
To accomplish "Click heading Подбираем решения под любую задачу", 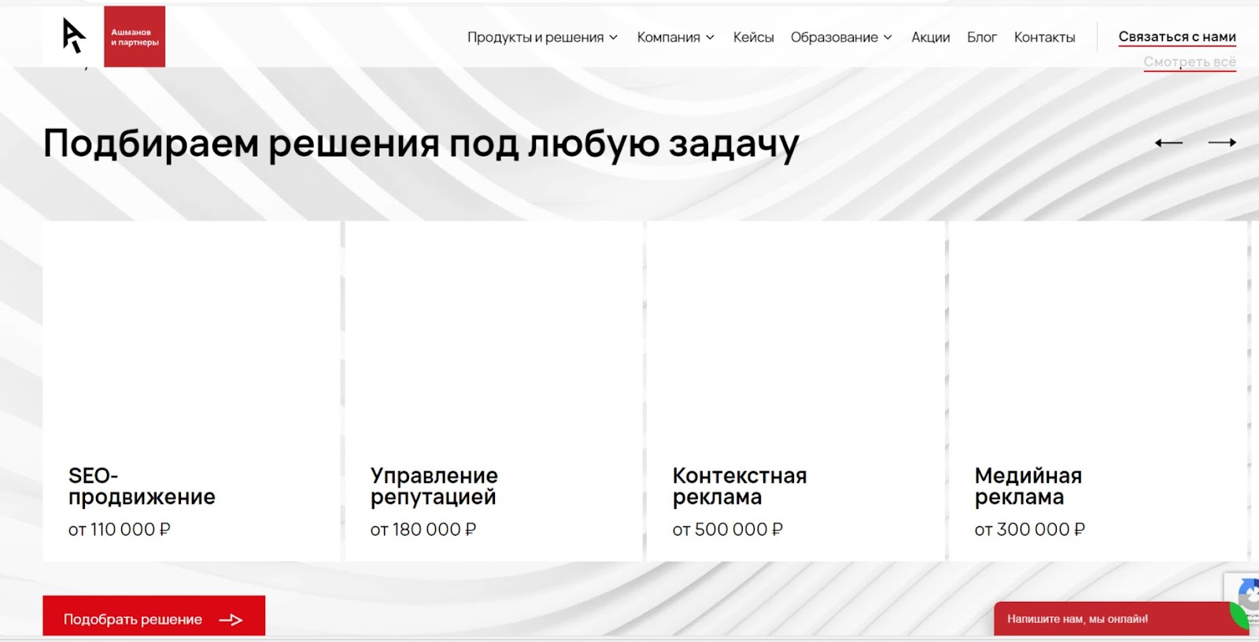I will [x=421, y=144].
